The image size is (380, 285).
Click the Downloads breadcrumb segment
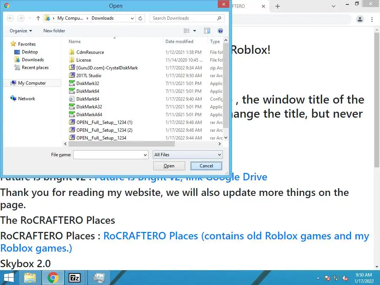(x=102, y=18)
